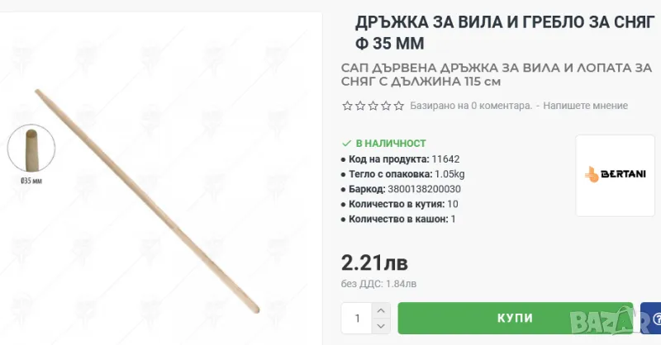Click the barcode number 3800138200030
661x345 pixels.
[x=424, y=189]
